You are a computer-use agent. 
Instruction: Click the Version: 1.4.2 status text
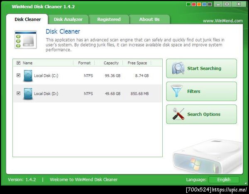pyautogui.click(x=22, y=179)
